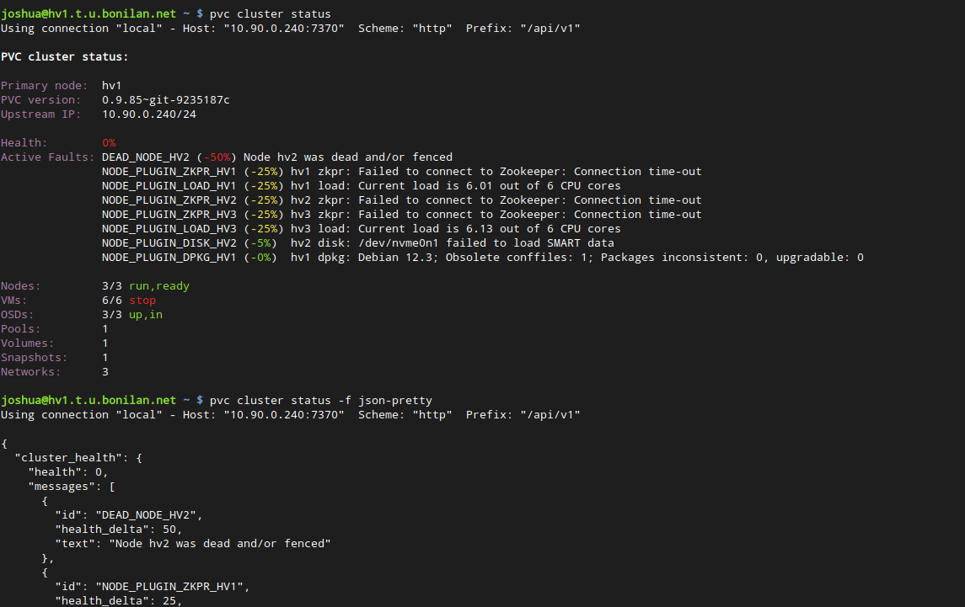Click the green "up,in" OSDs status
This screenshot has width=965, height=607.
point(146,315)
